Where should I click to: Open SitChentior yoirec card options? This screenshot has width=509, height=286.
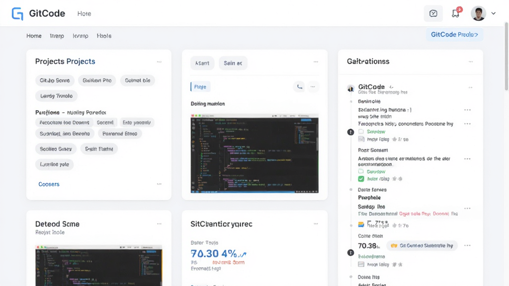point(316,224)
